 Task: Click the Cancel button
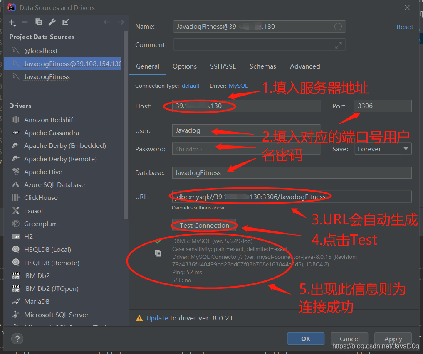tap(350, 339)
